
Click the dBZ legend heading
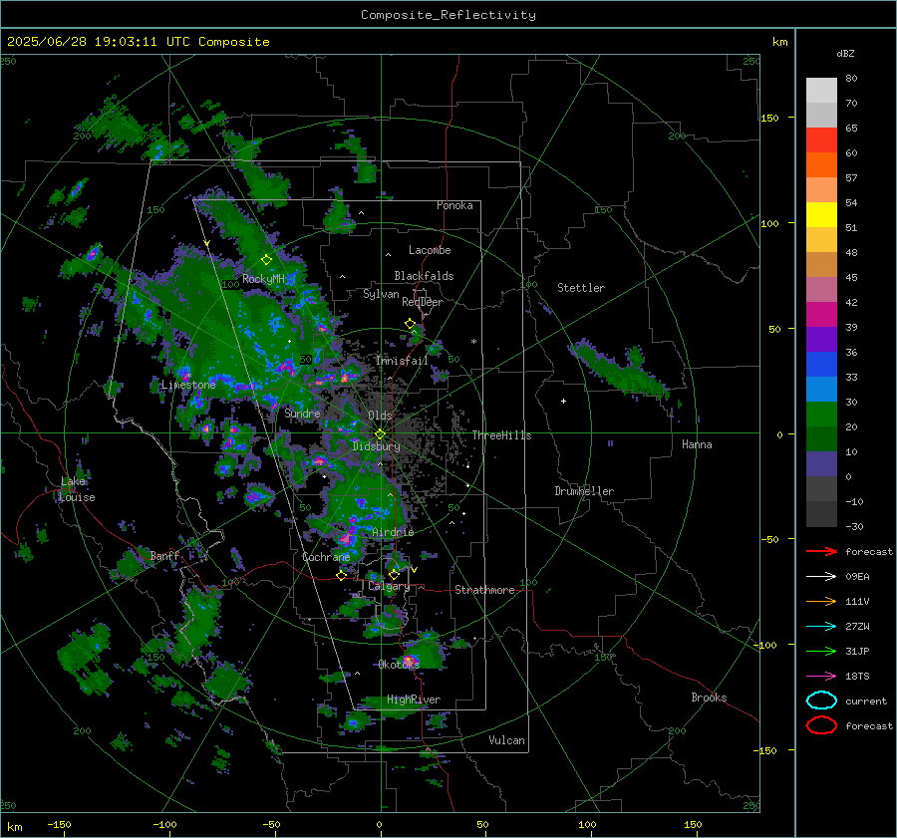pos(845,53)
